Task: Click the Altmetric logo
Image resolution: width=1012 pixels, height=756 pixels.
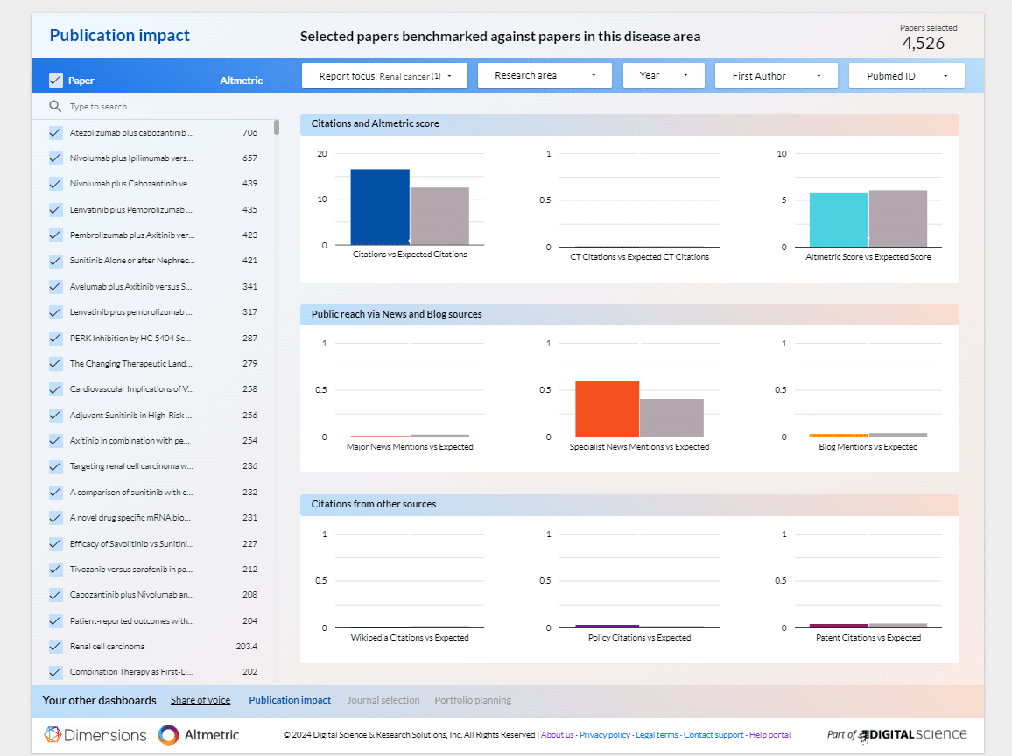Action: (199, 735)
